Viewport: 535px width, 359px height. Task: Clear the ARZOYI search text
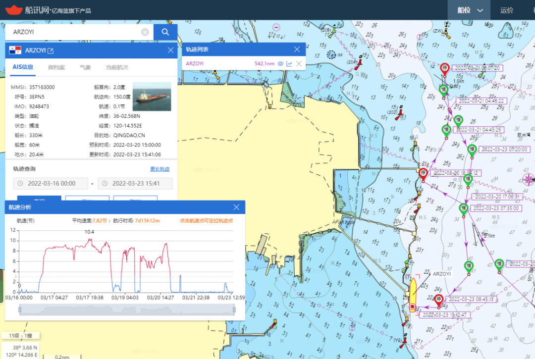point(145,32)
